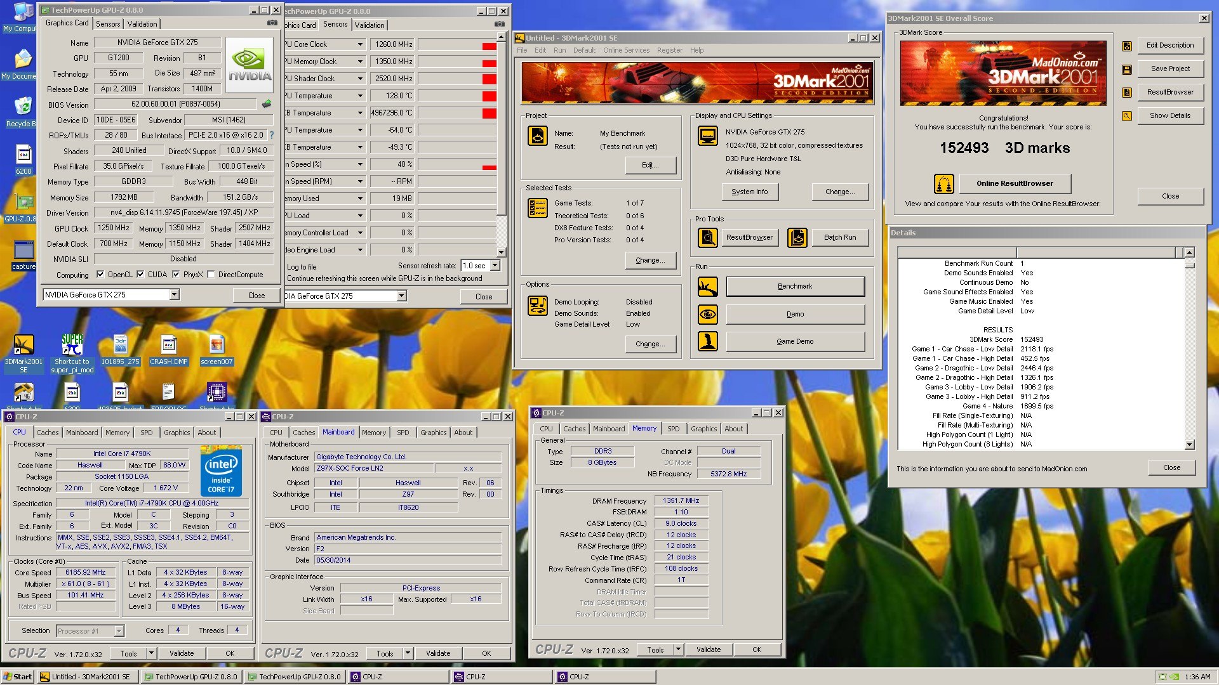Click the Save Project floppy icon
The height and width of the screenshot is (685, 1219).
coord(1127,69)
